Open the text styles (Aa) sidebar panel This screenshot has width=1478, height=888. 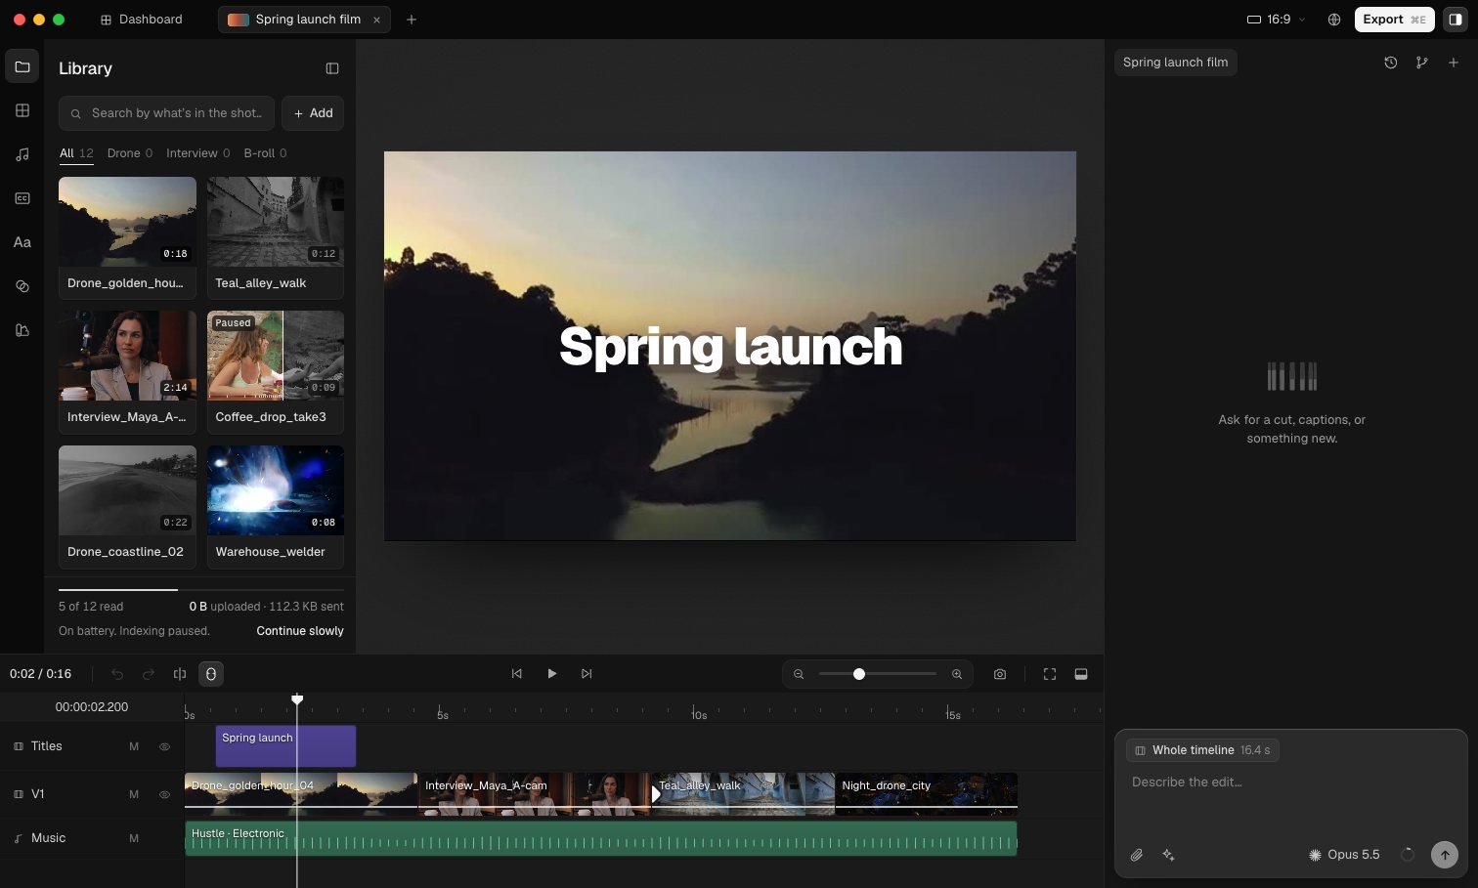point(22,242)
